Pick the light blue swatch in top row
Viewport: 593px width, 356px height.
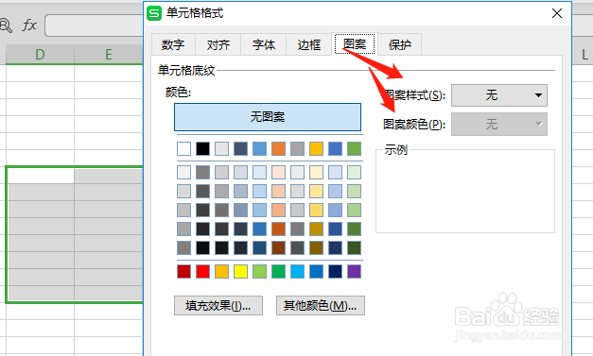259,149
